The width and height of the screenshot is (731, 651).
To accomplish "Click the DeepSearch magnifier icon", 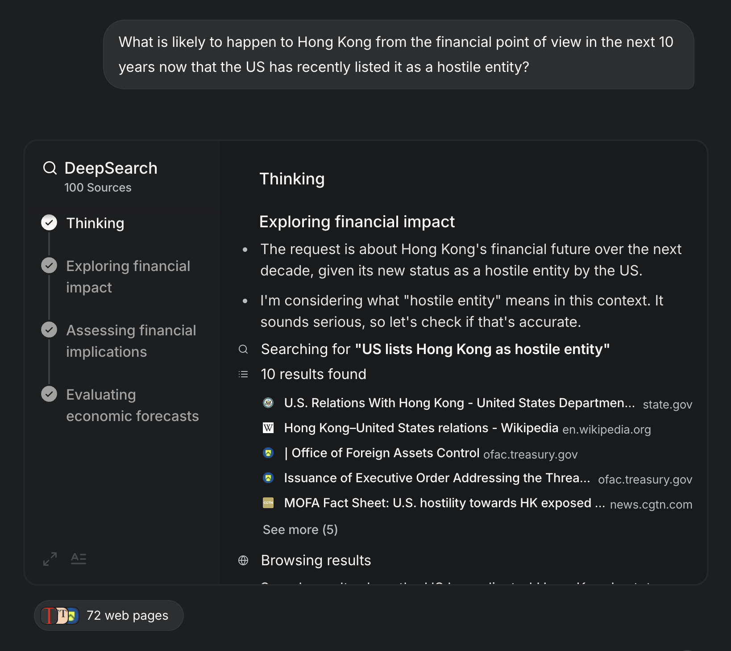I will click(50, 168).
